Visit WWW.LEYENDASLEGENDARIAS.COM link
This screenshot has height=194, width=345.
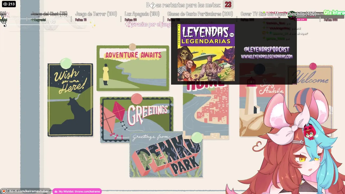[267, 56]
